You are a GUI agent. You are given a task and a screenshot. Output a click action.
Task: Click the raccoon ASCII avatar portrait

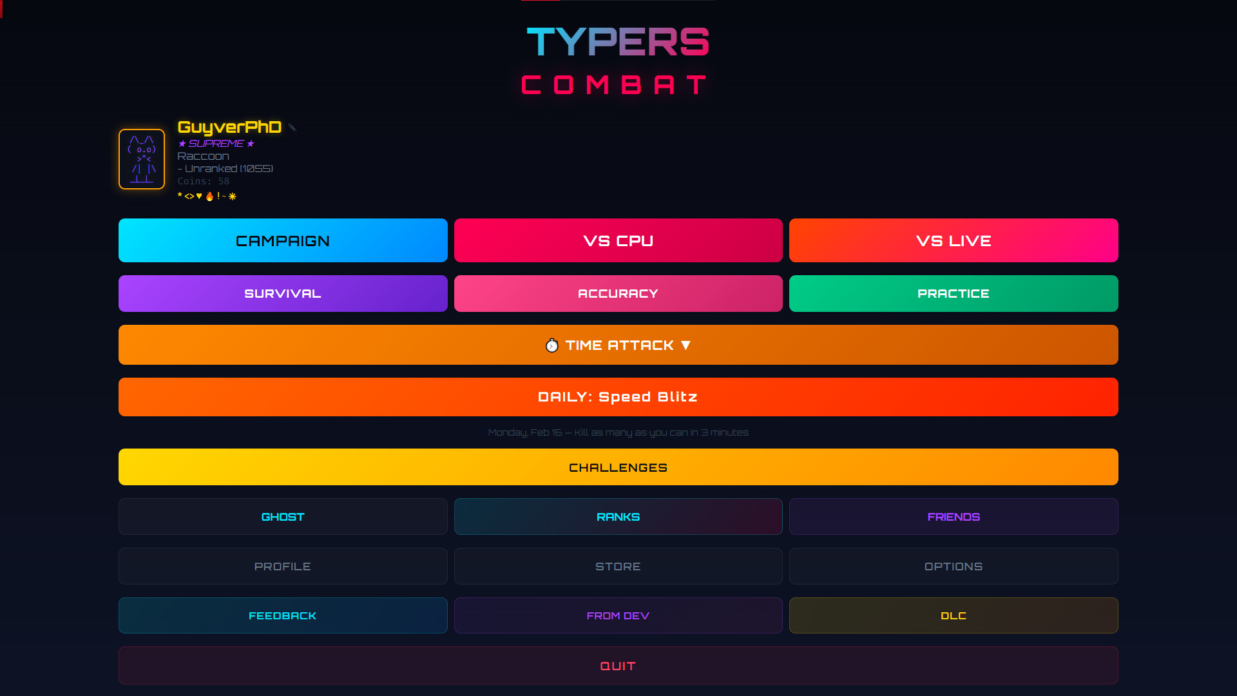[x=141, y=159]
